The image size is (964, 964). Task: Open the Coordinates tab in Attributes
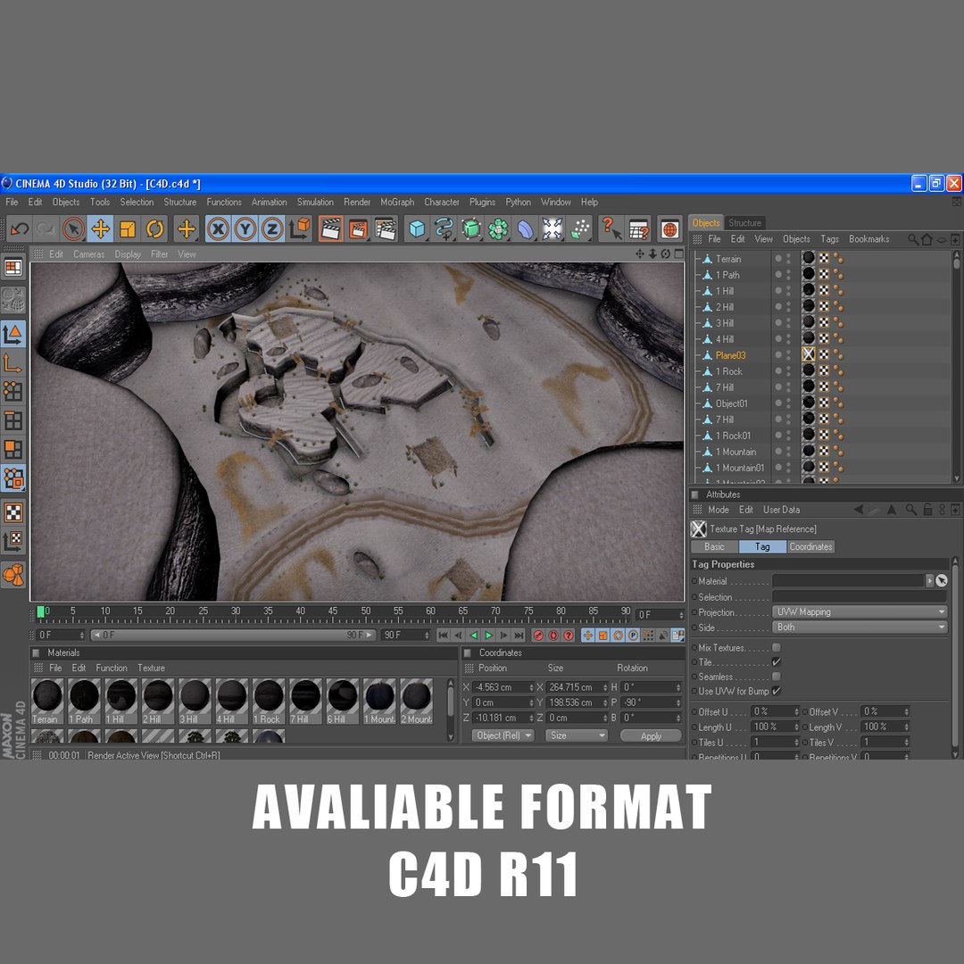coord(810,546)
